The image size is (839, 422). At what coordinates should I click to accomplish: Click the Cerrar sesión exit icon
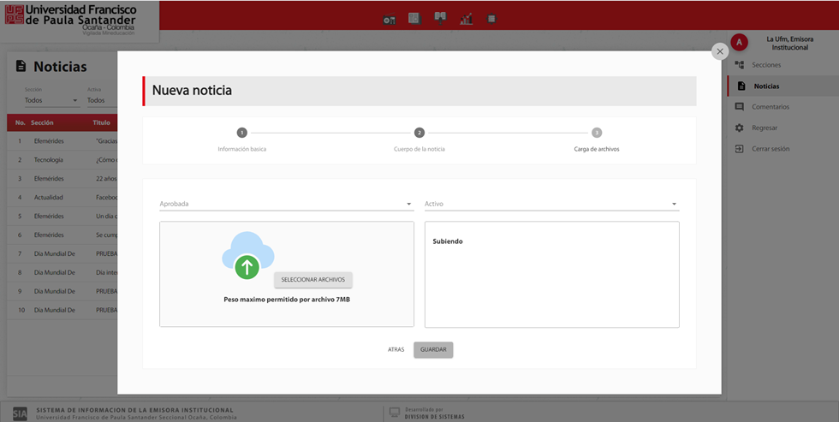click(740, 149)
